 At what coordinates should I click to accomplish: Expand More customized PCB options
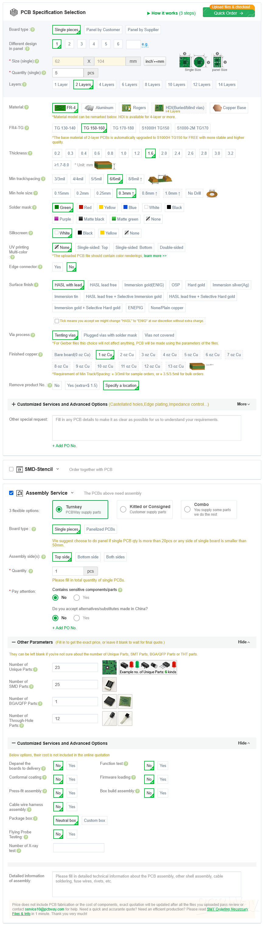tap(243, 404)
